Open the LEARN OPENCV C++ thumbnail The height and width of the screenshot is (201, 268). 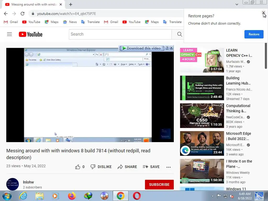point(202,60)
